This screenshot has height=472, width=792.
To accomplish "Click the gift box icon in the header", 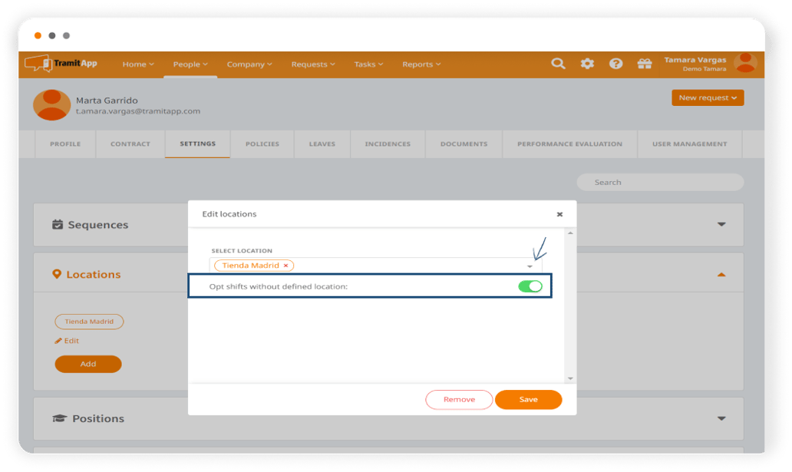I will 645,64.
